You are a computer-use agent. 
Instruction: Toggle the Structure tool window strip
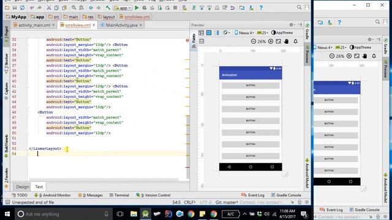tap(6, 63)
